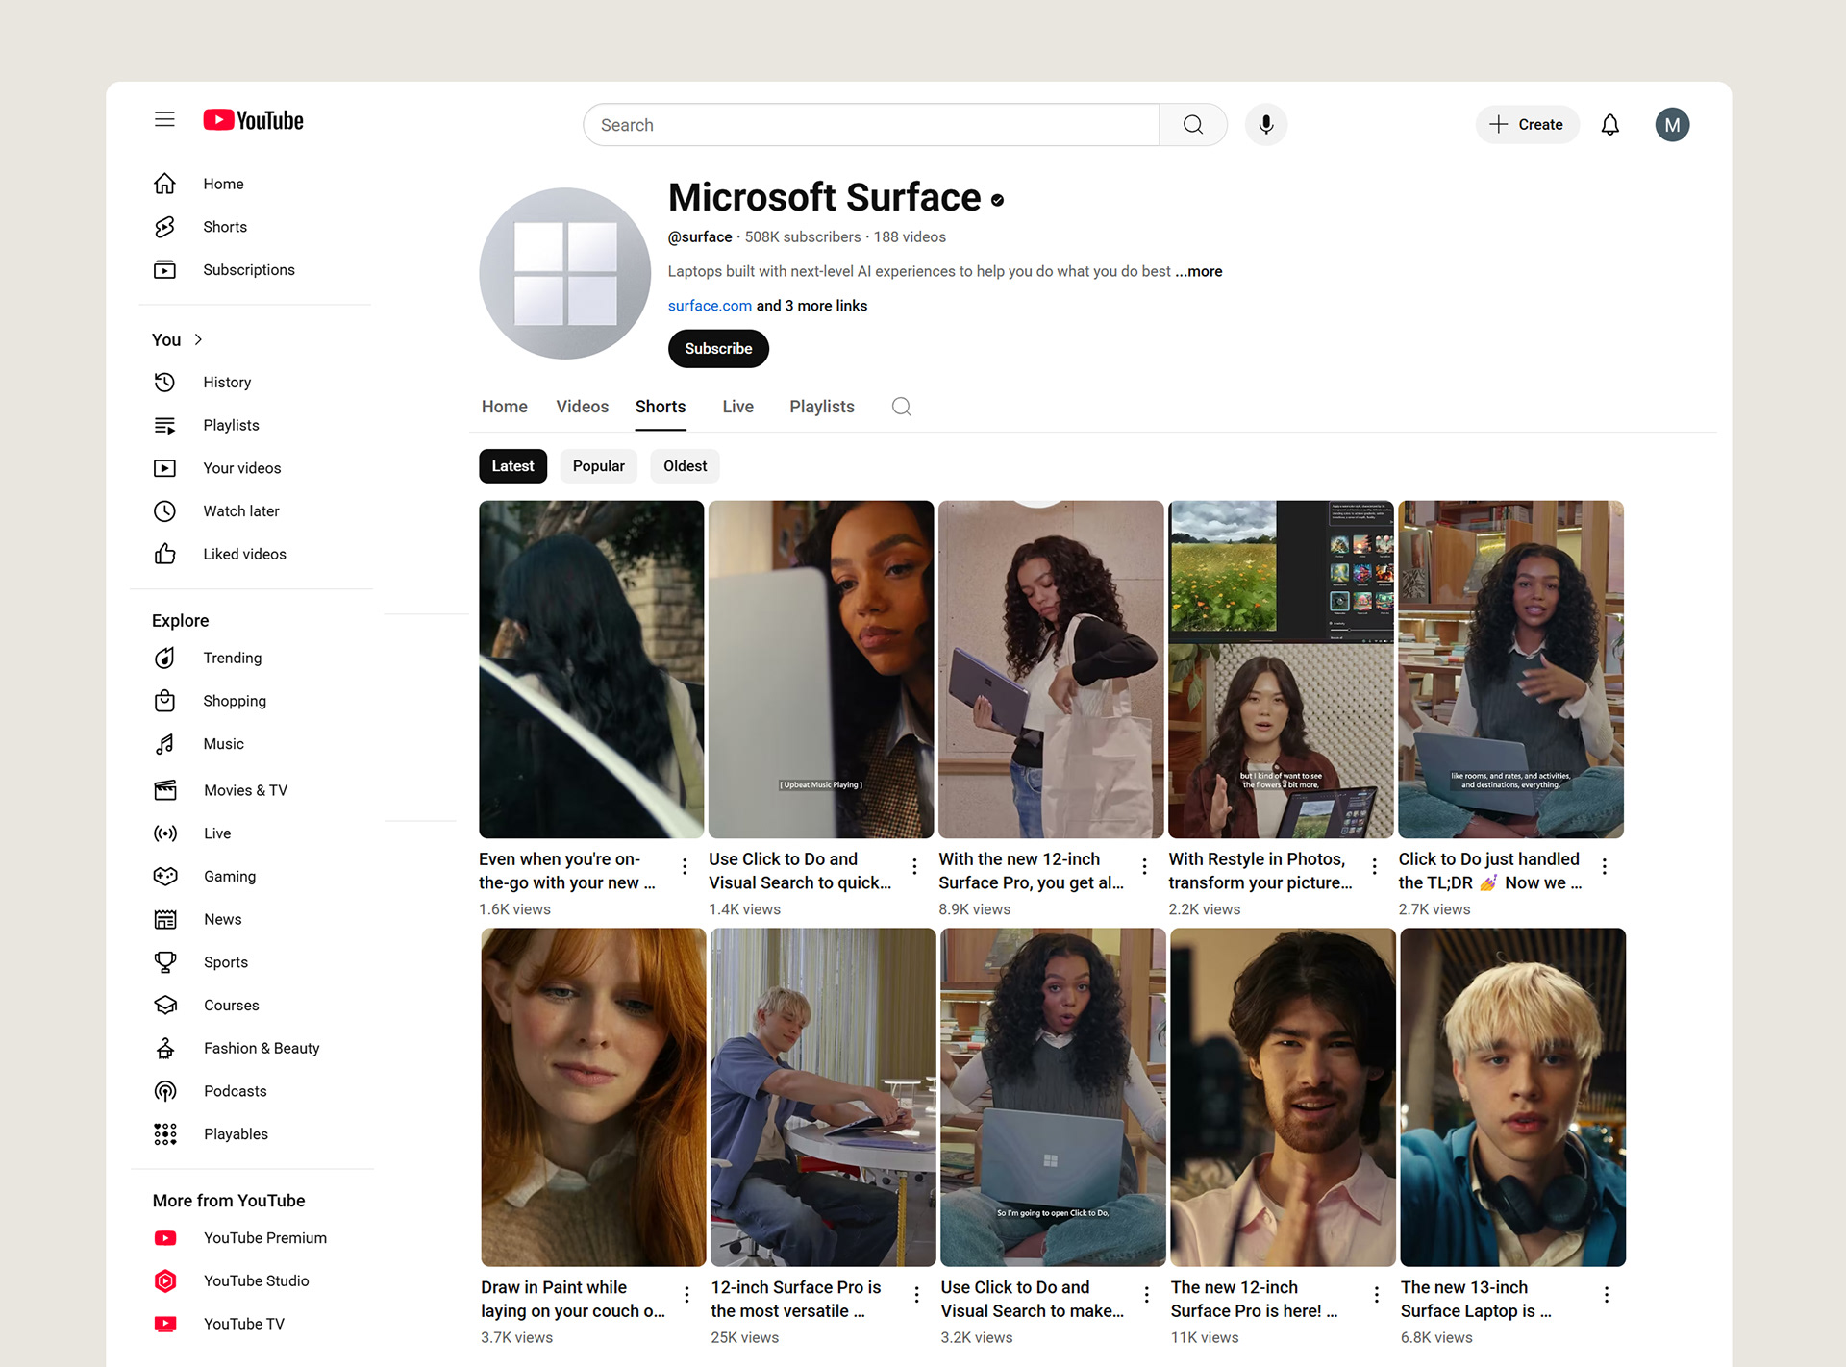Open Courses in Explore
The width and height of the screenshot is (1846, 1367).
pos(231,1006)
